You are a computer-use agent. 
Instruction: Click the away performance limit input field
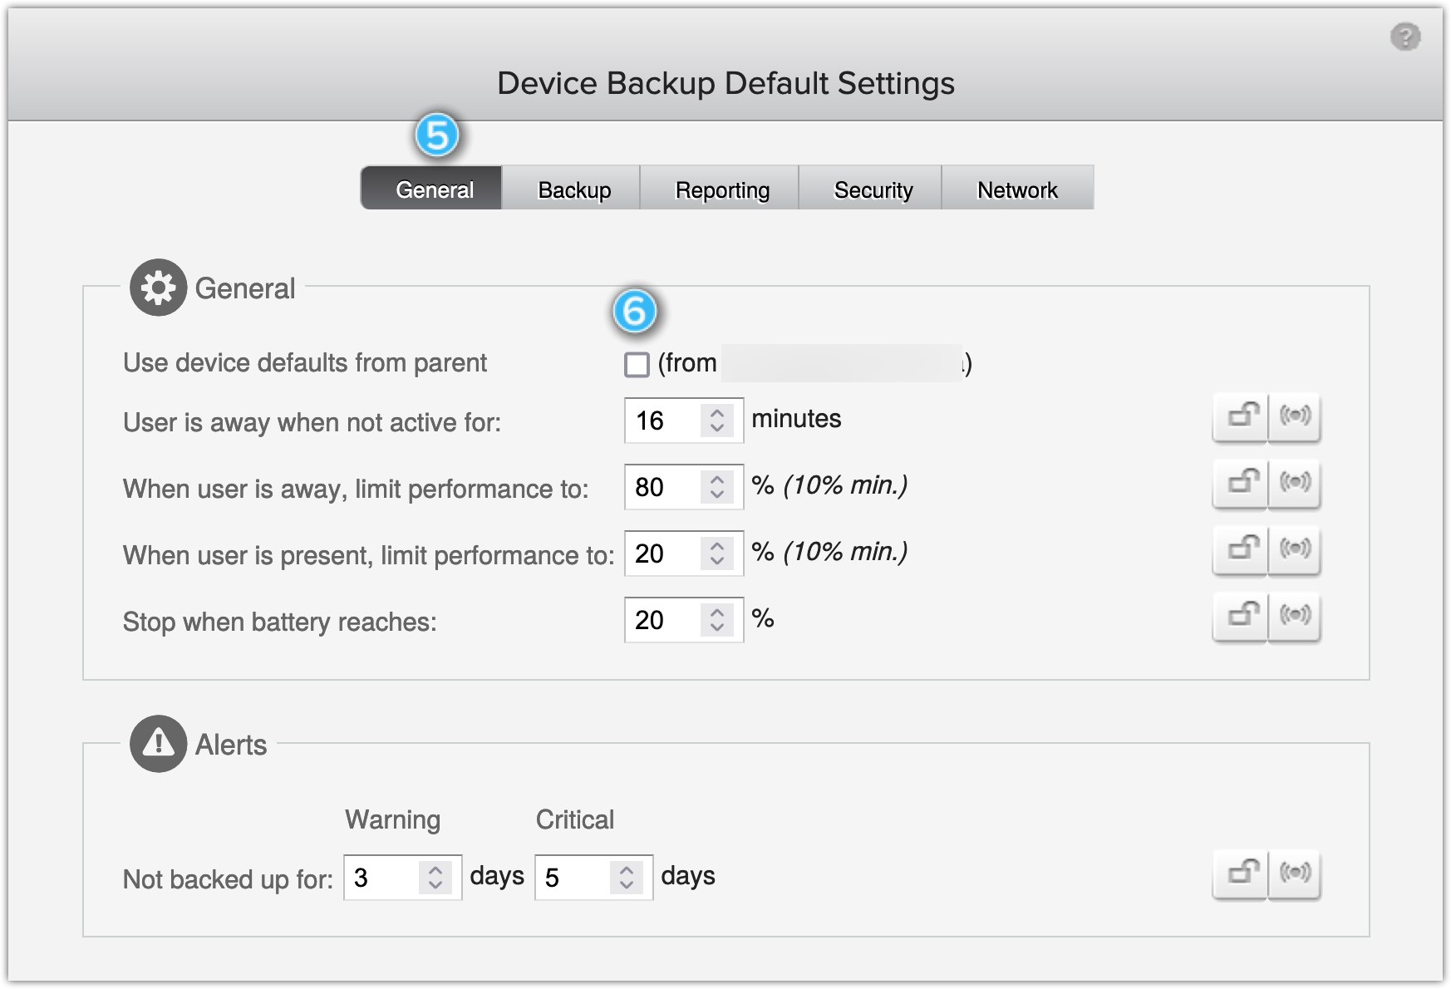click(x=684, y=486)
